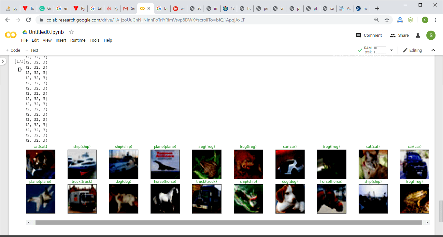
Task: Add a new Code cell
Action: (x=13, y=50)
